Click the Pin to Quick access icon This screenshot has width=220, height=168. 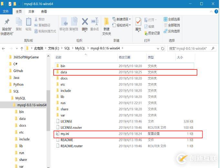point(7,22)
